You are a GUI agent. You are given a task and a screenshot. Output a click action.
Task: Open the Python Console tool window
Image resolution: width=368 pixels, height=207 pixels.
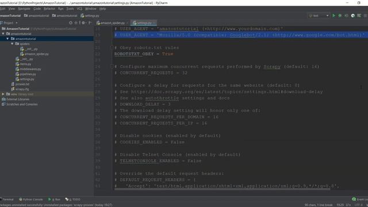30,200
